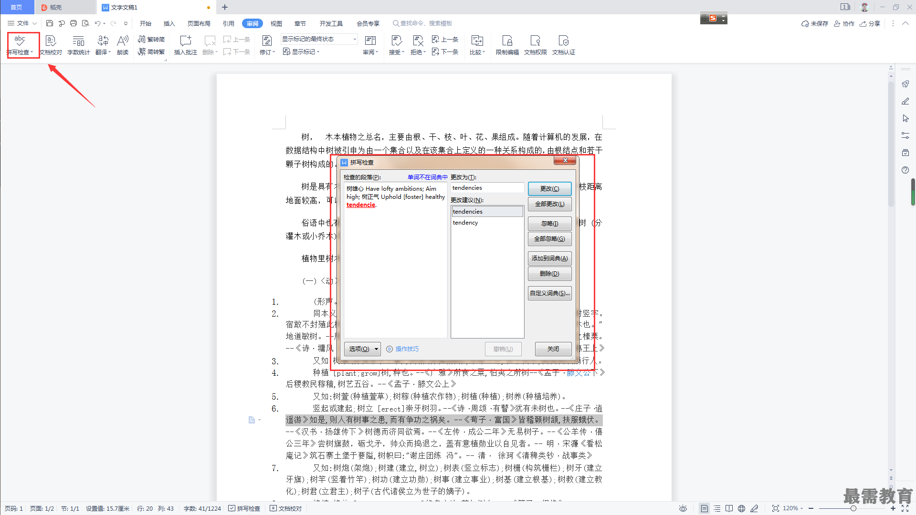The image size is (916, 515).
Task: Switch to the 页面布局 ribbon tab
Action: point(199,23)
